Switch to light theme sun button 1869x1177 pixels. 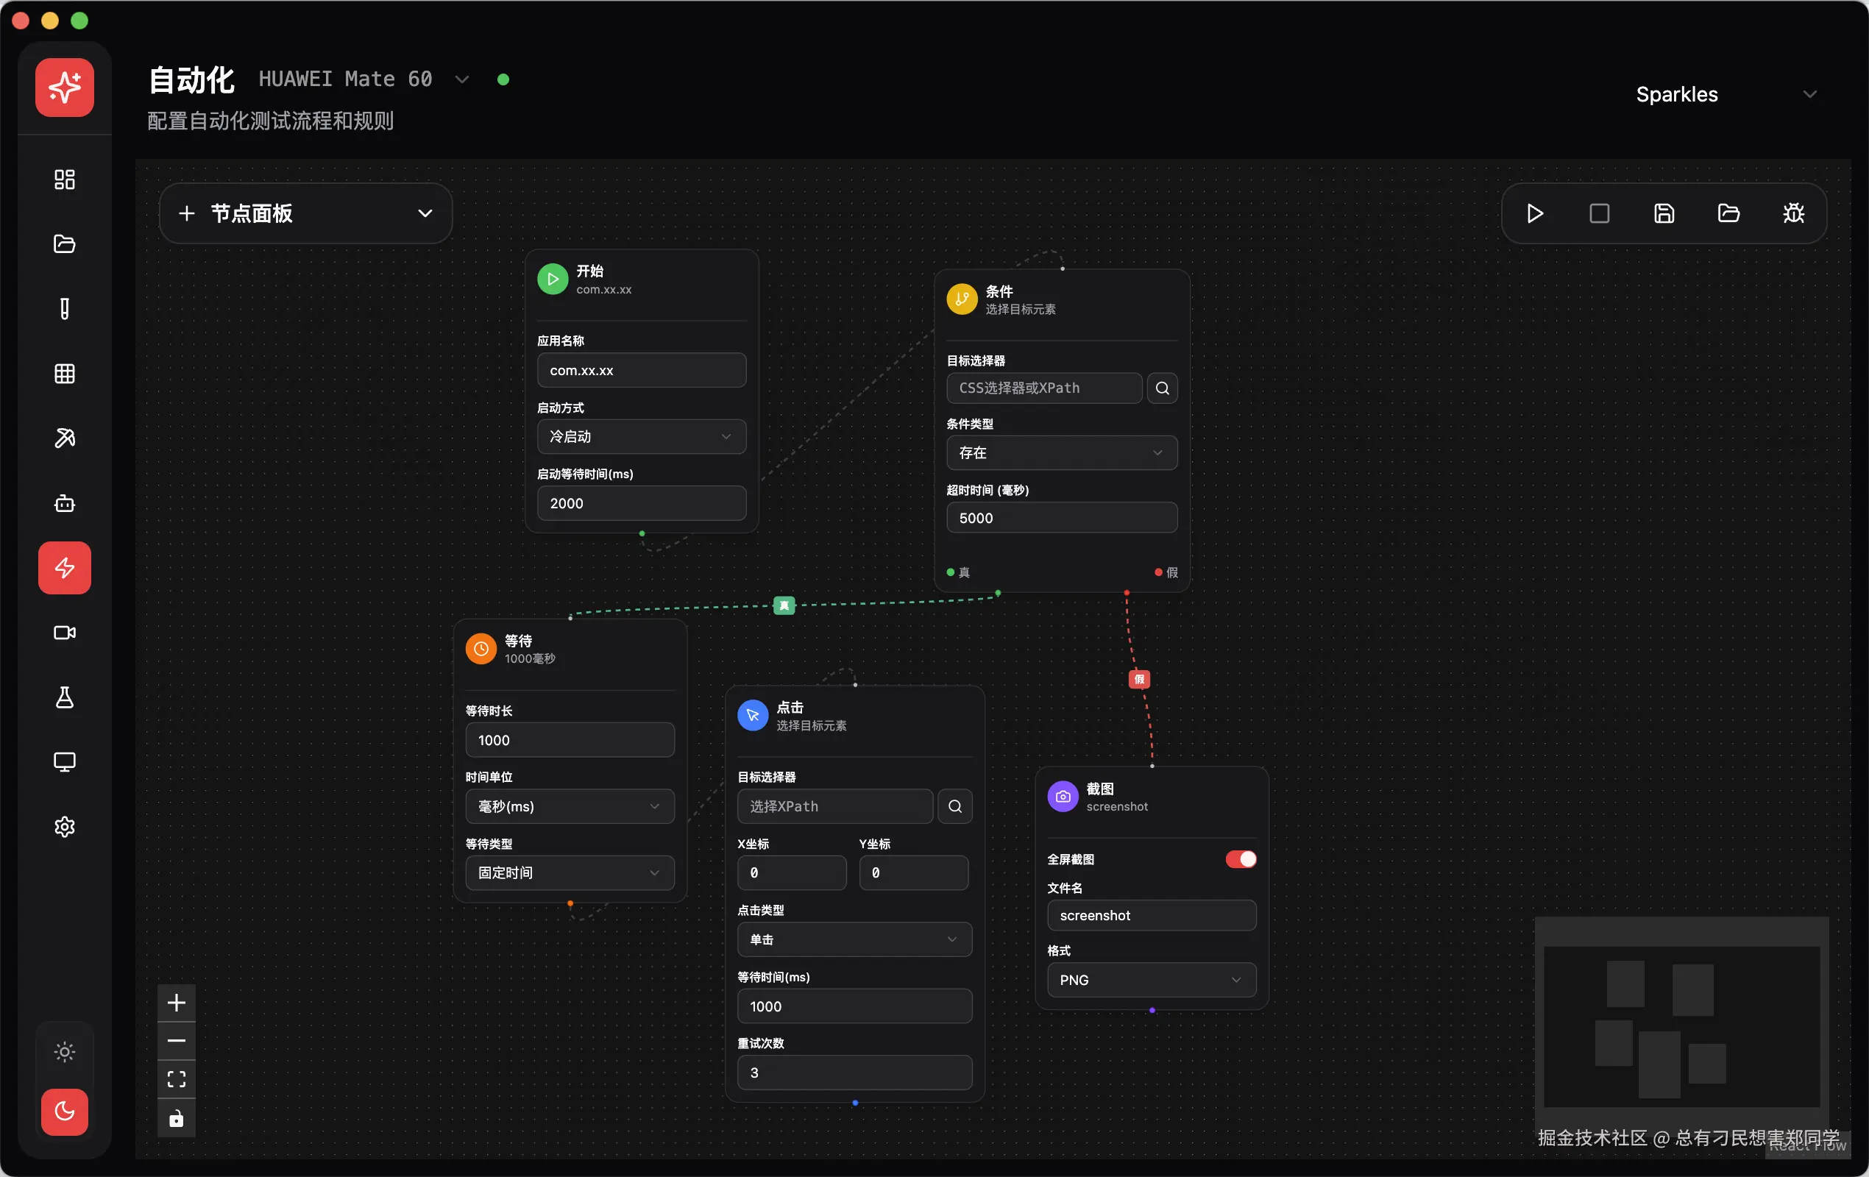point(65,1051)
